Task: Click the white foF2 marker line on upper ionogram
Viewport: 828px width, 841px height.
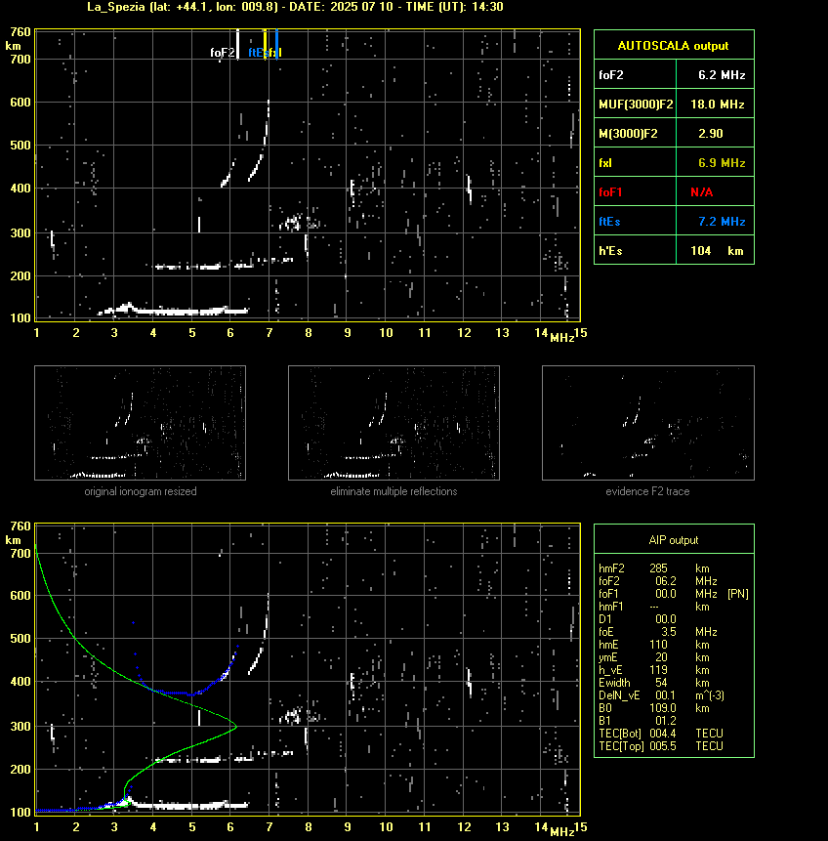Action: (x=237, y=44)
